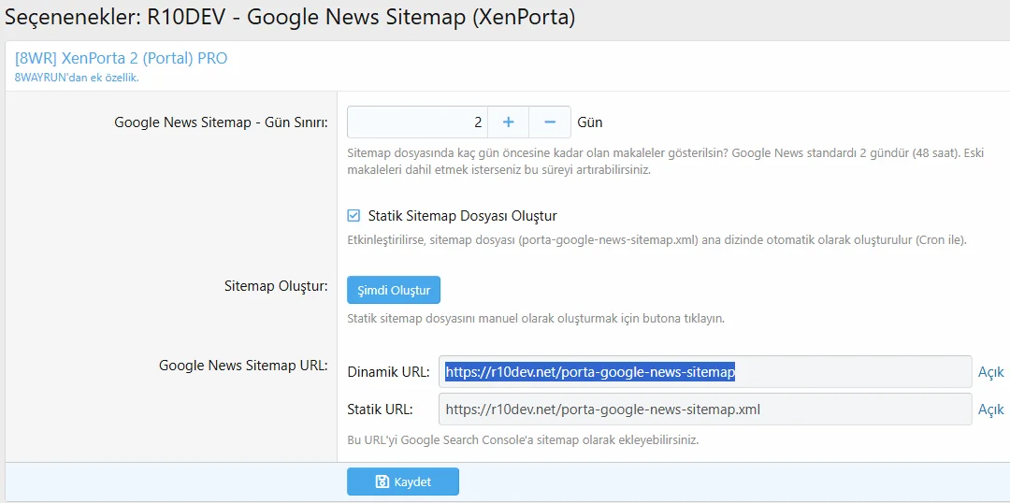Focus the Gün Sınırı number field

[x=417, y=122]
